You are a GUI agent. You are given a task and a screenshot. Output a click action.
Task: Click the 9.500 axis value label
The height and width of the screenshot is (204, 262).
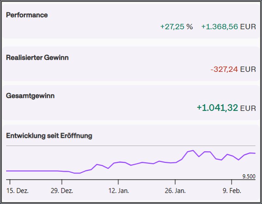click(249, 176)
